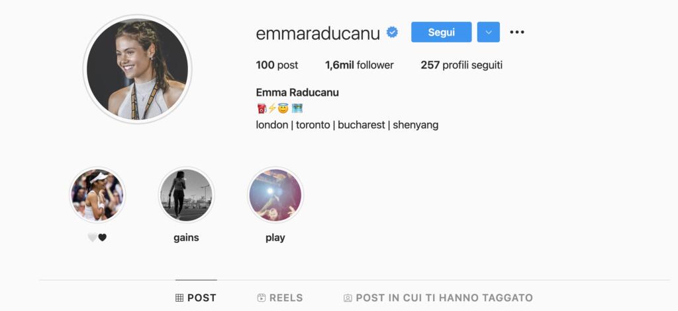Click the 100 post count
This screenshot has height=311, width=678.
click(x=277, y=65)
